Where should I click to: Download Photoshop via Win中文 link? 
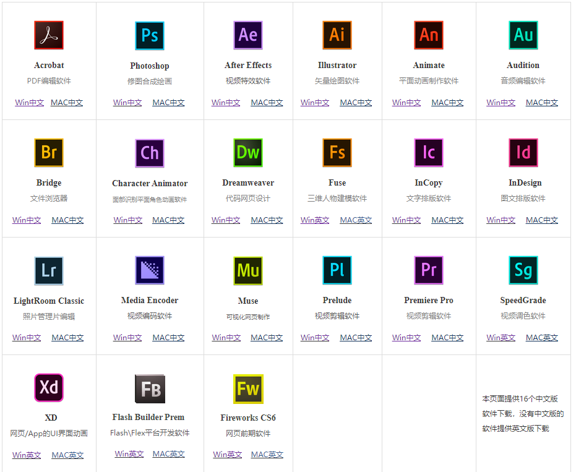point(127,103)
